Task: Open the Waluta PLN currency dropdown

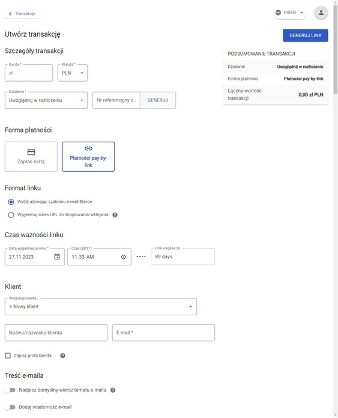Action: (x=73, y=73)
